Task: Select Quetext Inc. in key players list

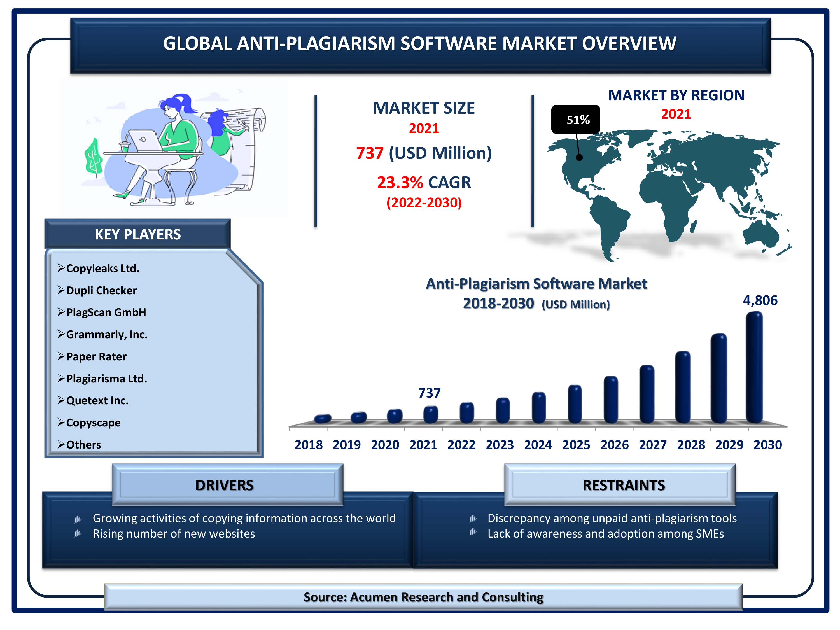Action: (97, 400)
